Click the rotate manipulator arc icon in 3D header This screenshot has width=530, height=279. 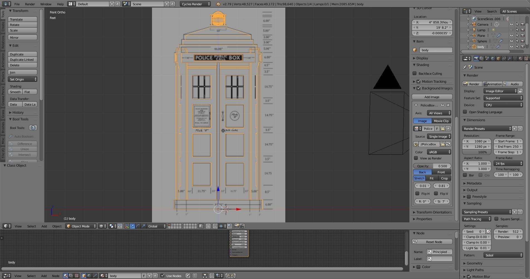(x=138, y=226)
